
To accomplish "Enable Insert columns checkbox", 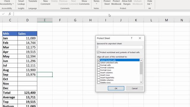I will click(99, 73).
